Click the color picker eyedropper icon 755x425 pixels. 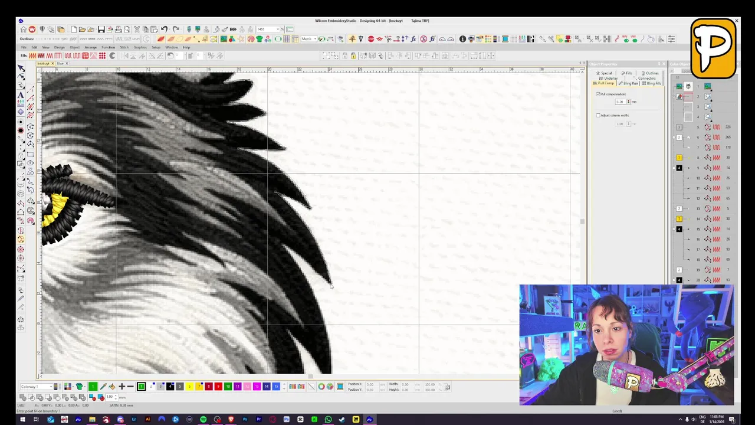(103, 387)
